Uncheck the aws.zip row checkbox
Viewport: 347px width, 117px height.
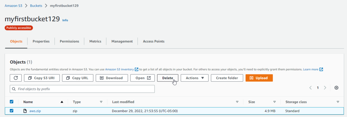12,111
